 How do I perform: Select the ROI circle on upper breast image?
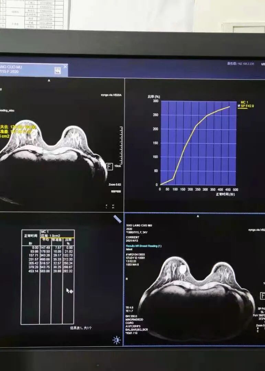click(34, 133)
